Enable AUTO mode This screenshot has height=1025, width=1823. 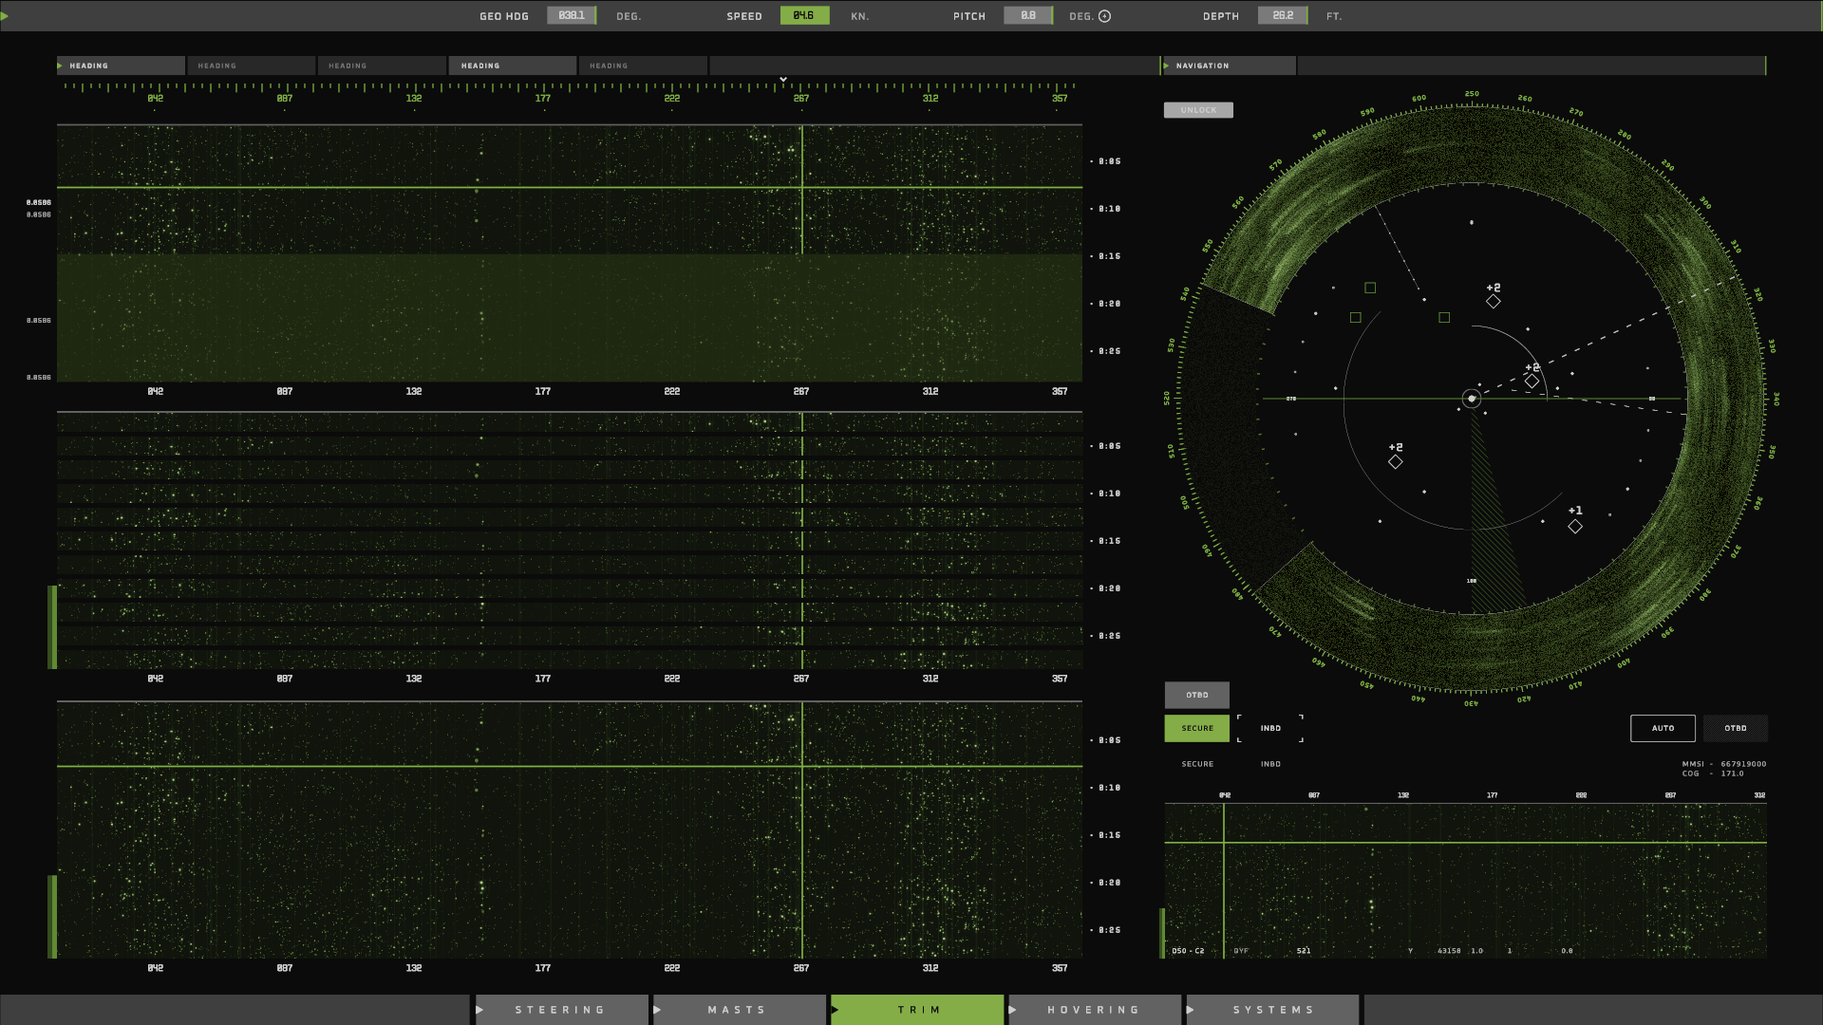click(x=1663, y=728)
